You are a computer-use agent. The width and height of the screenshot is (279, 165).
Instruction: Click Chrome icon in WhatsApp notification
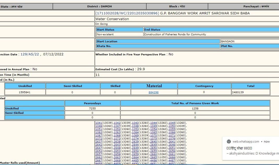[x=229, y=142]
